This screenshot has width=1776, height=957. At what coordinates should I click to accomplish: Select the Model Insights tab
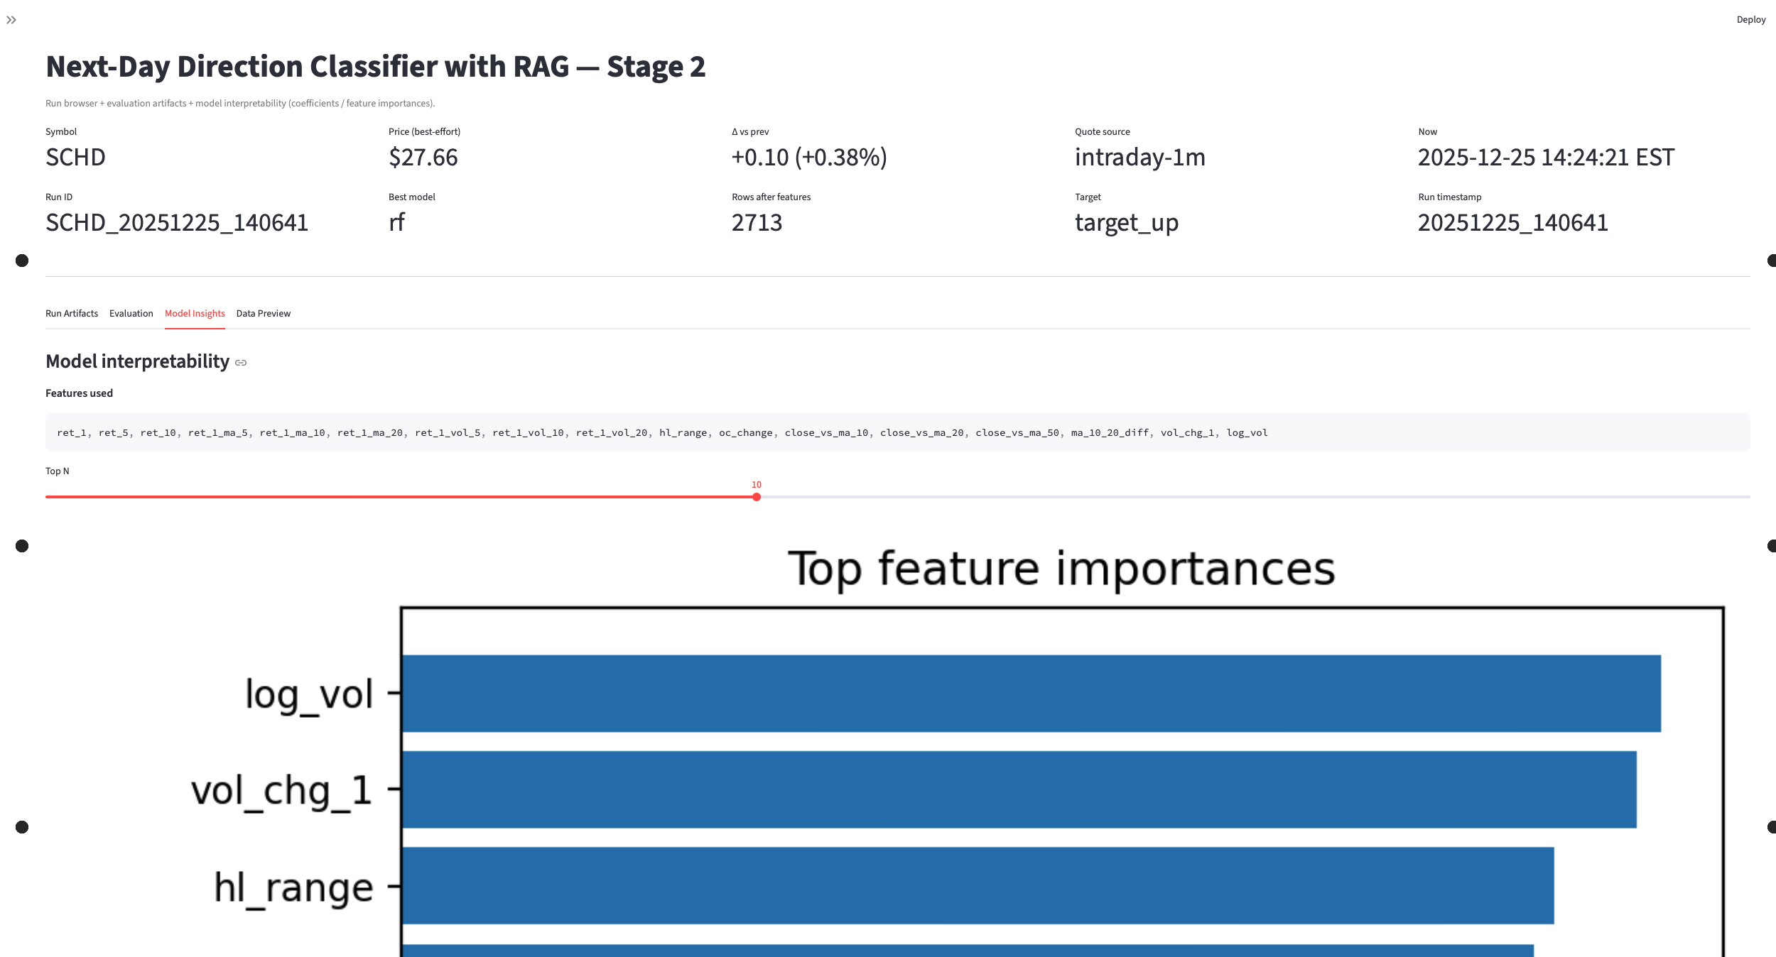[195, 313]
